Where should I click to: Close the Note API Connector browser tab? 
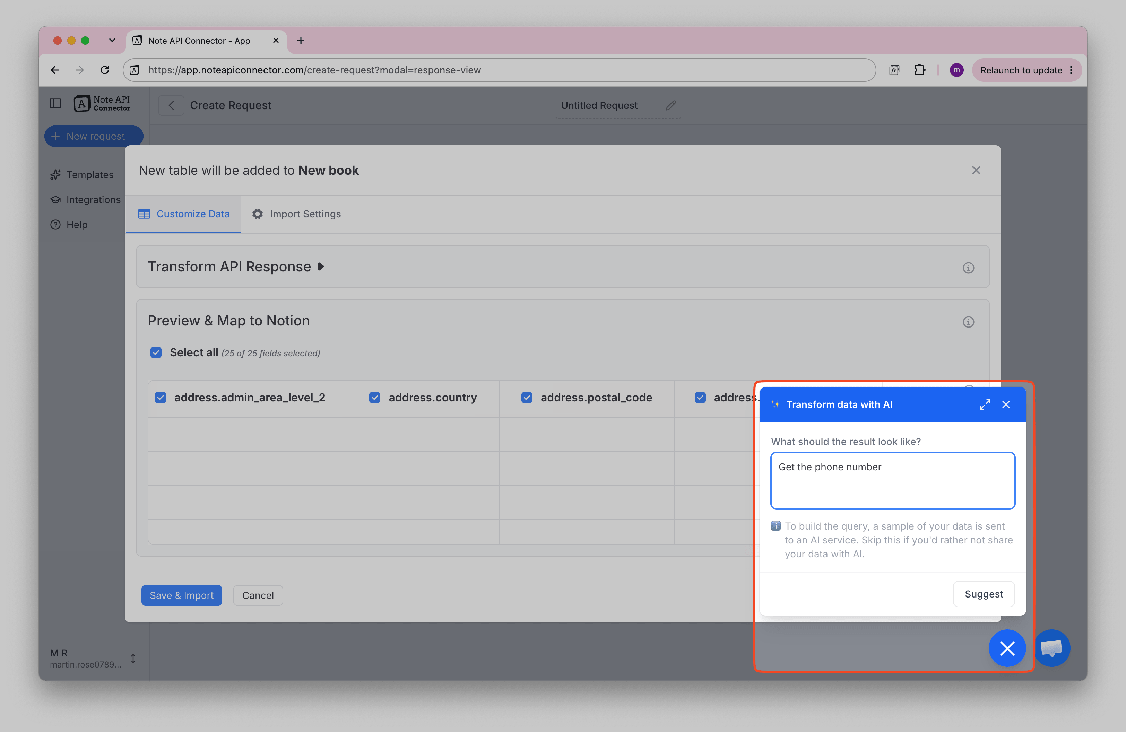pyautogui.click(x=276, y=41)
